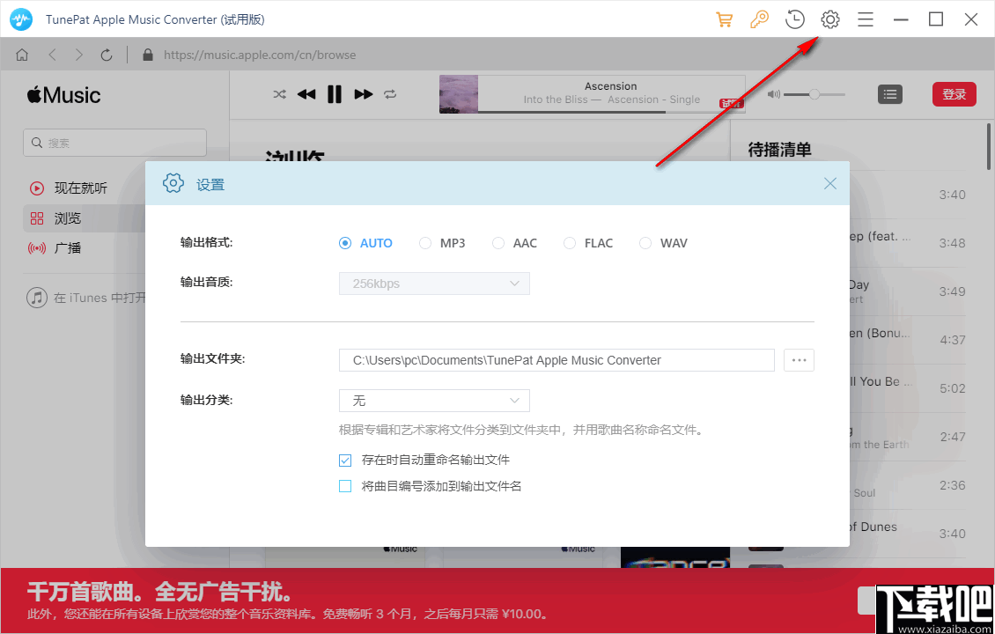This screenshot has width=995, height=634.
Task: Enable shuffle playback mode
Action: [279, 94]
